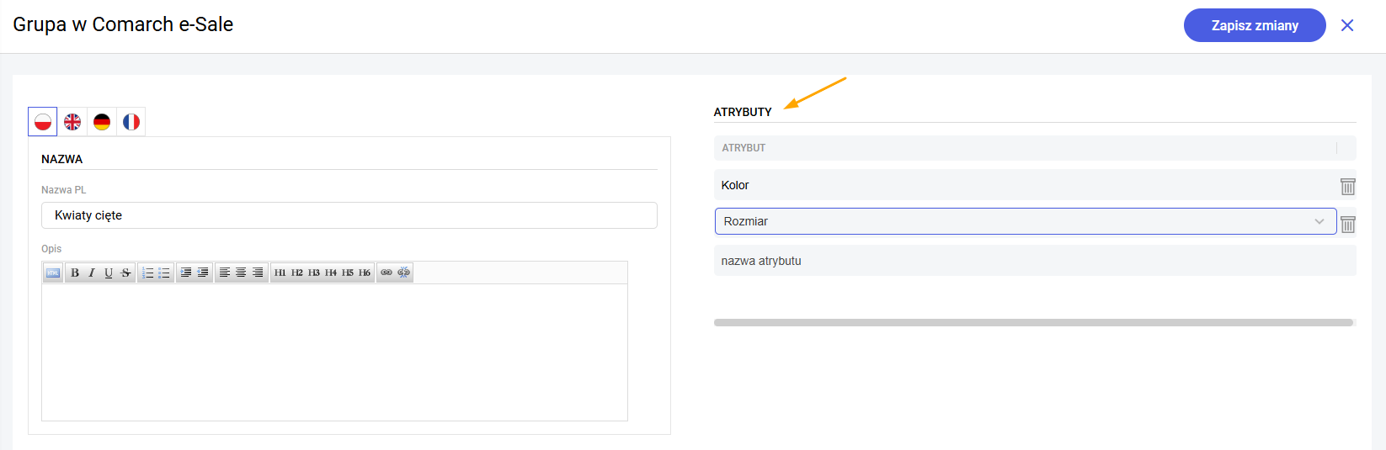Apply bold formatting in description editor
The height and width of the screenshot is (450, 1386).
pyautogui.click(x=75, y=273)
